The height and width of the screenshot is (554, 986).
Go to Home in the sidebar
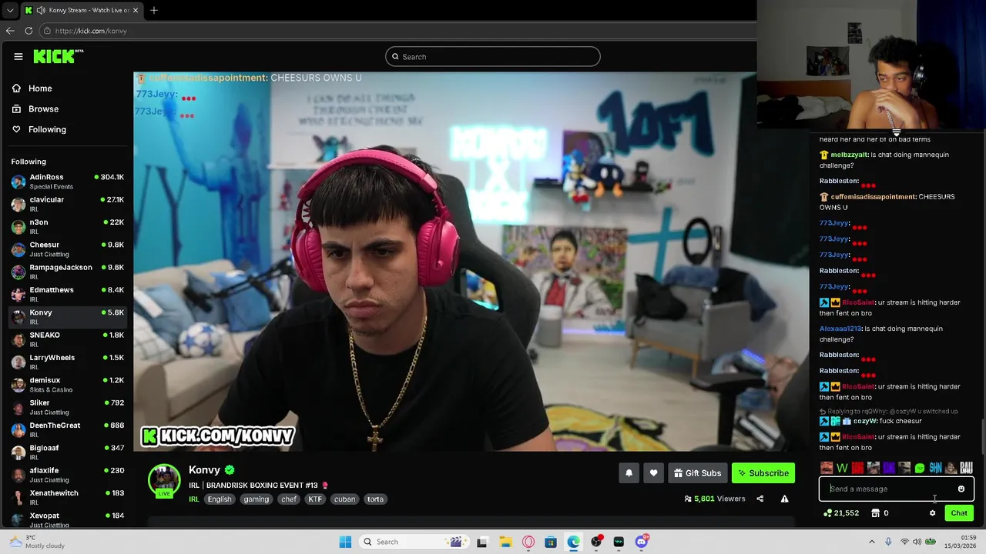[x=32, y=88]
